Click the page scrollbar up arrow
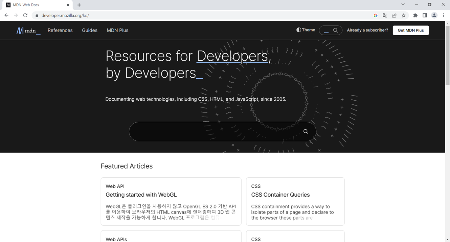 447,23
